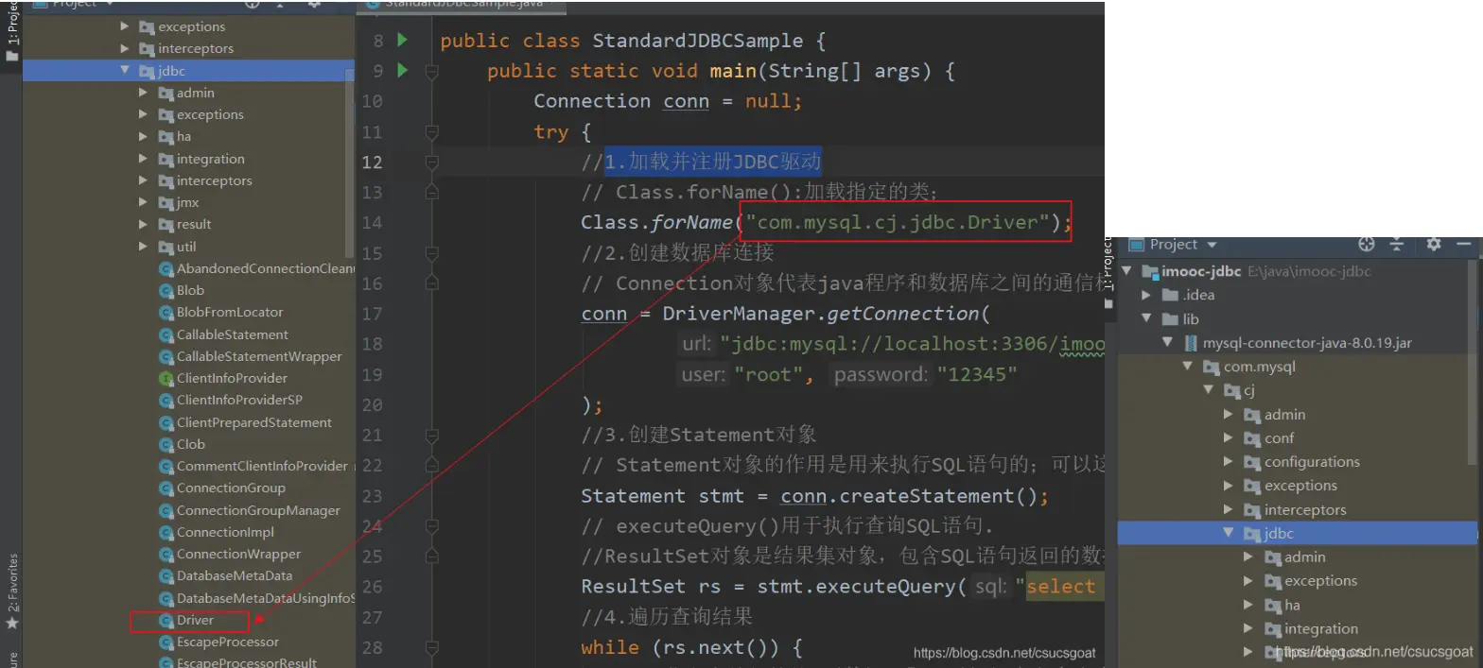Select ClientPreparedStatement class

(254, 422)
